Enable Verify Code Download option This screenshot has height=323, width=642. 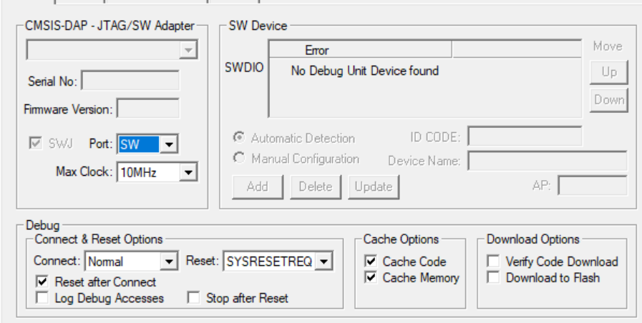493,262
